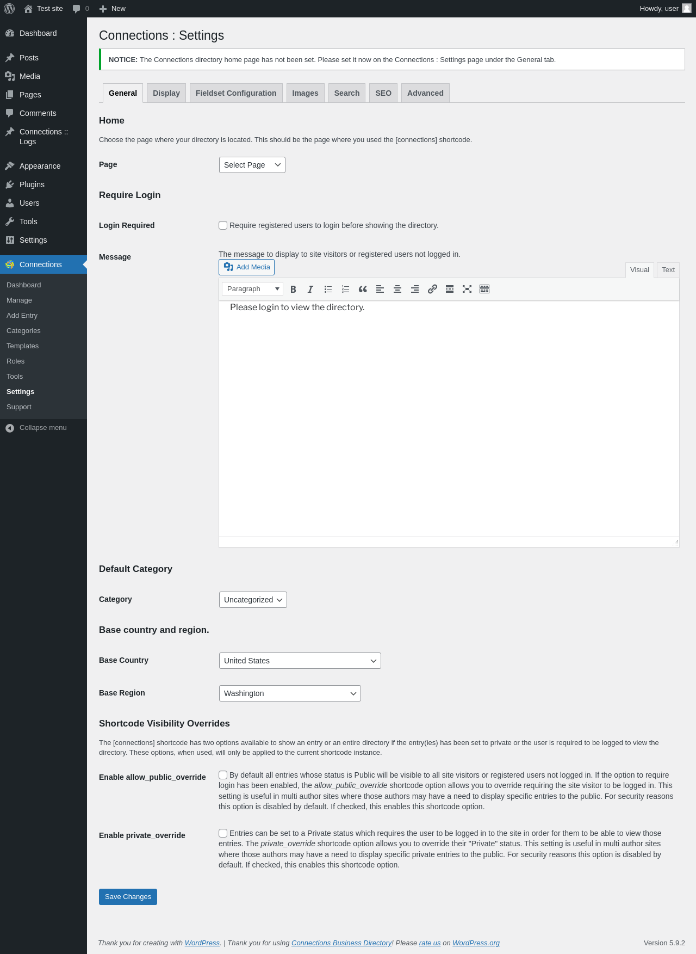Image resolution: width=696 pixels, height=954 pixels.
Task: Insert a bulleted list in editor
Action: (328, 289)
